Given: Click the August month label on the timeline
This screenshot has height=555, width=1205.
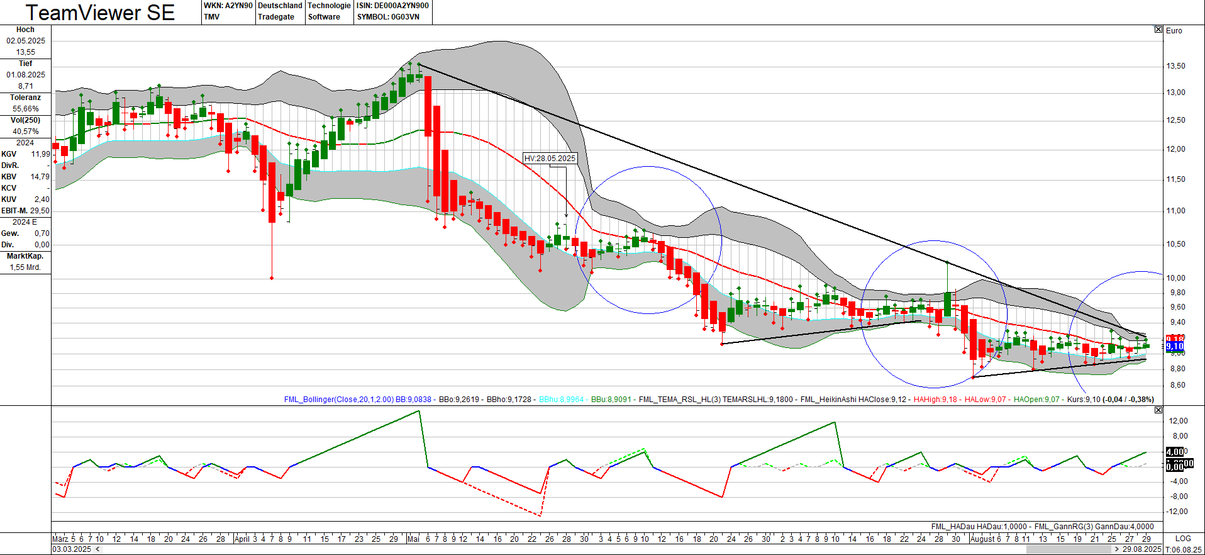Looking at the screenshot, I should [982, 539].
